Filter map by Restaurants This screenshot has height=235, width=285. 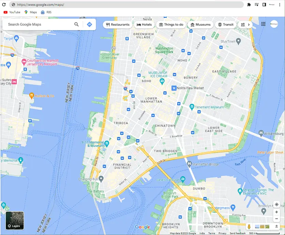118,25
